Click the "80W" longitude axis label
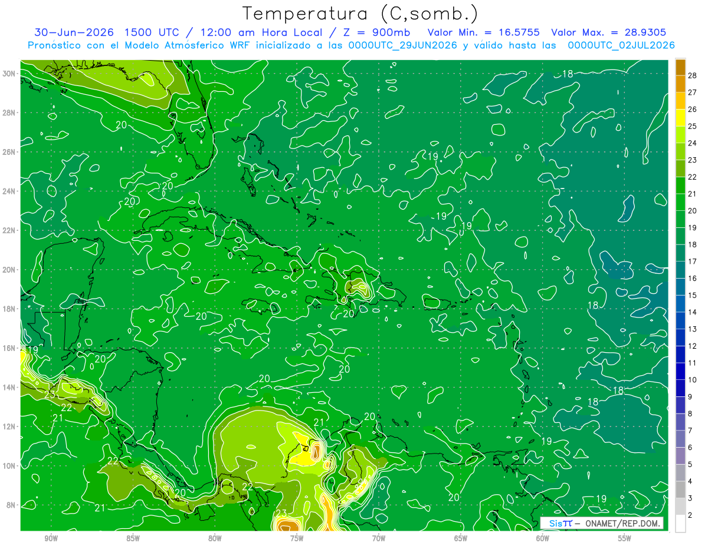708x546 pixels. (215, 538)
